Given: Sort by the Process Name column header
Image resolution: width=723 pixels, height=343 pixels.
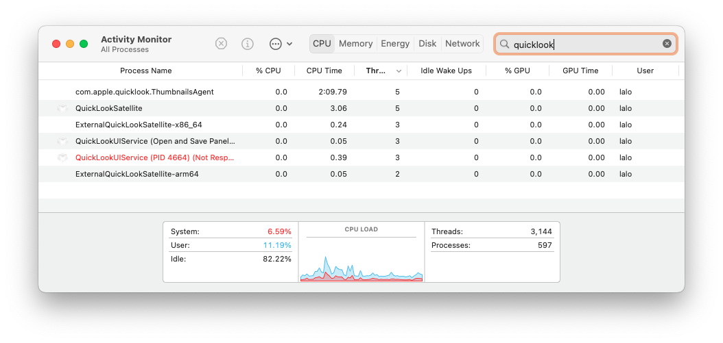Looking at the screenshot, I should pos(145,71).
